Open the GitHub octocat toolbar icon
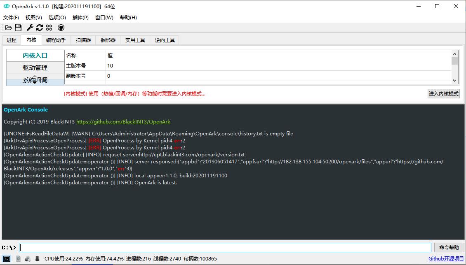Viewport: 466px width, 265px height. click(61, 28)
